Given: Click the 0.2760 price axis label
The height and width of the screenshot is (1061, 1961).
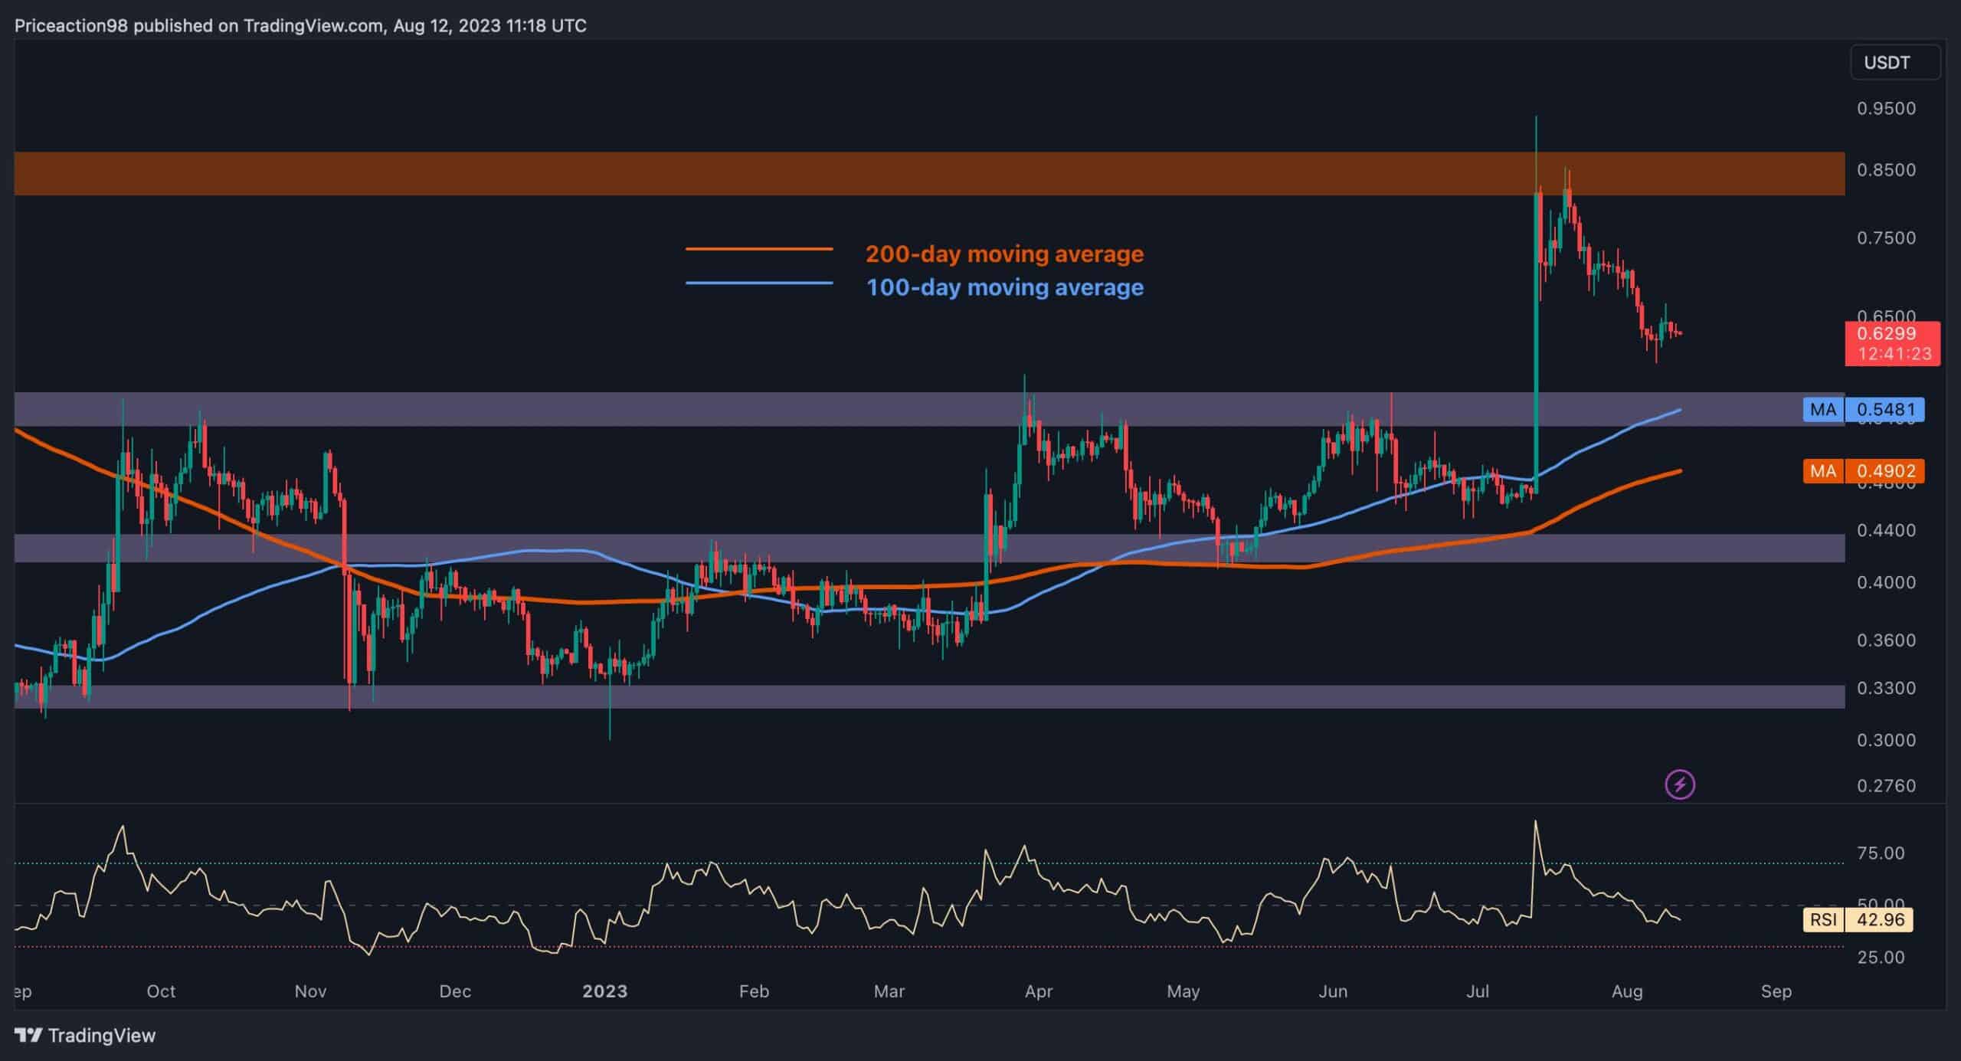Looking at the screenshot, I should point(1886,785).
